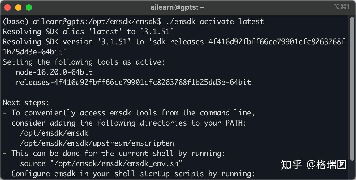Viewport: 356px width, 180px height.
Task: Click the green maximize traffic light
Action: pos(29,7)
